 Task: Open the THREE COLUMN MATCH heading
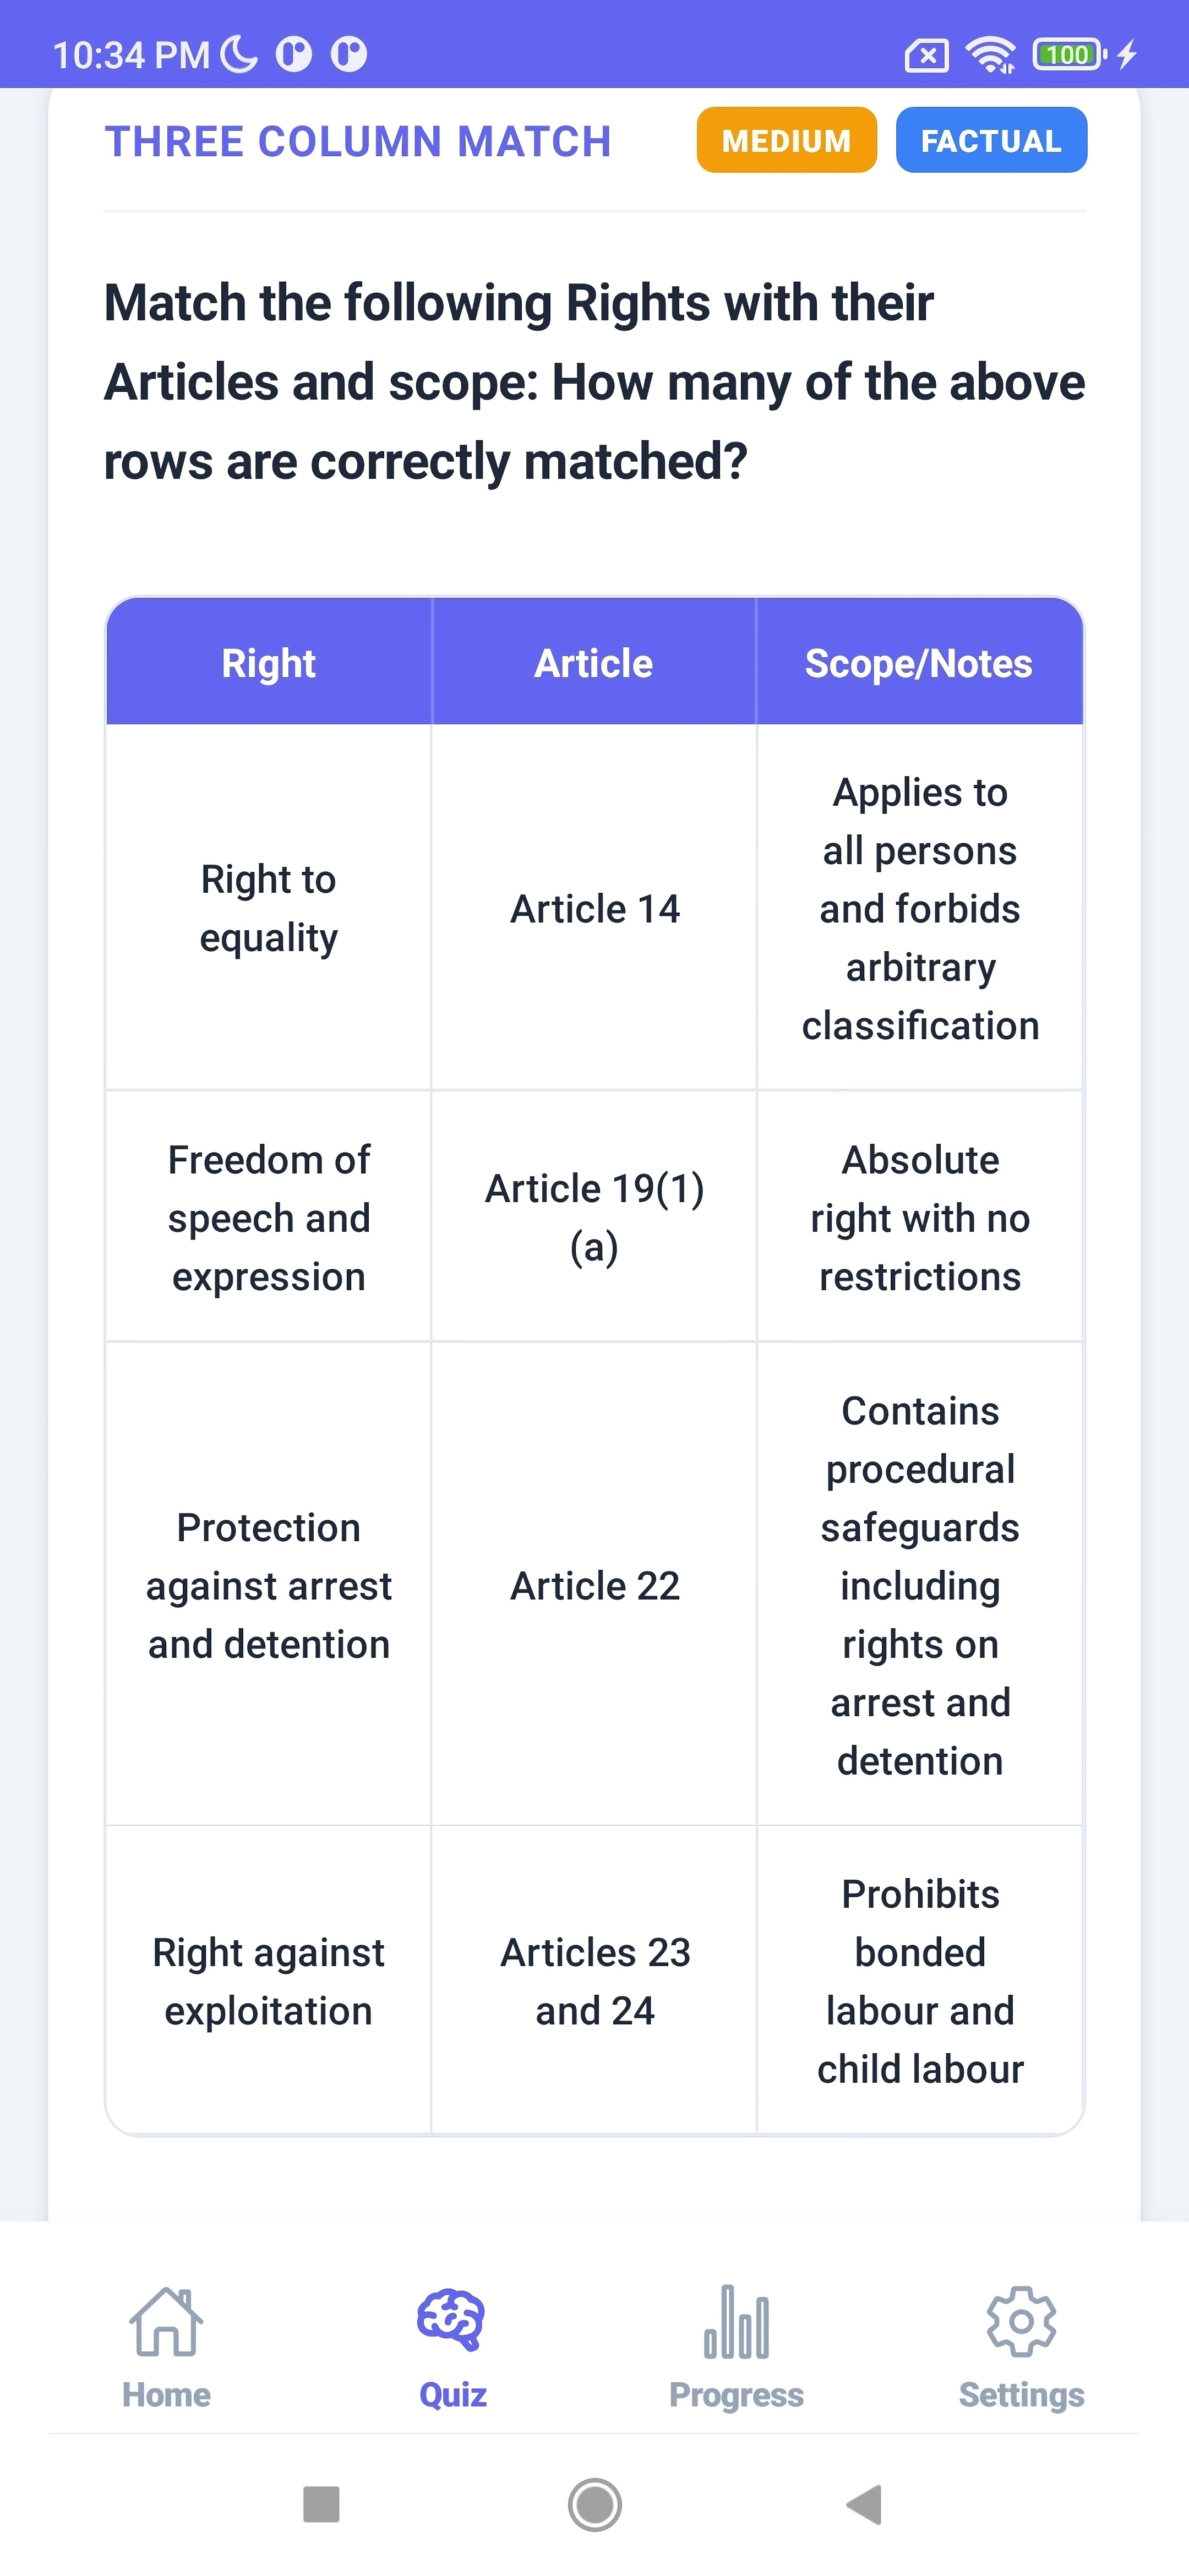point(358,141)
